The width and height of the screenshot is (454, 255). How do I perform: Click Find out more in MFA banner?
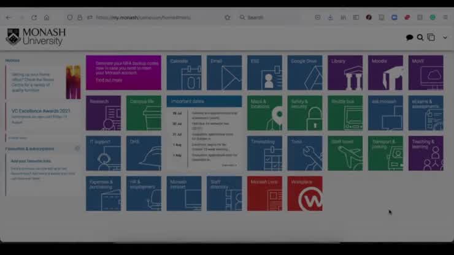(109, 80)
